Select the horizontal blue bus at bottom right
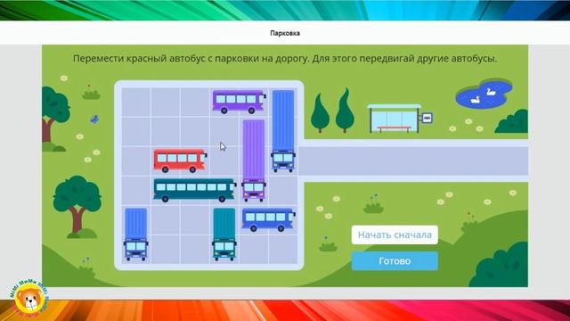The height and width of the screenshot is (321, 570). coord(269,219)
